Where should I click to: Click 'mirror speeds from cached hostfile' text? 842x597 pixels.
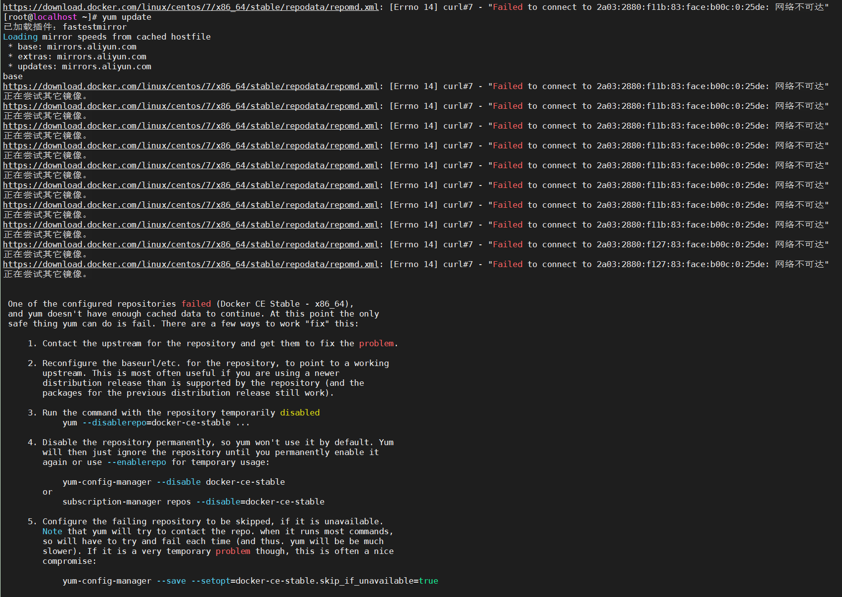click(x=127, y=37)
